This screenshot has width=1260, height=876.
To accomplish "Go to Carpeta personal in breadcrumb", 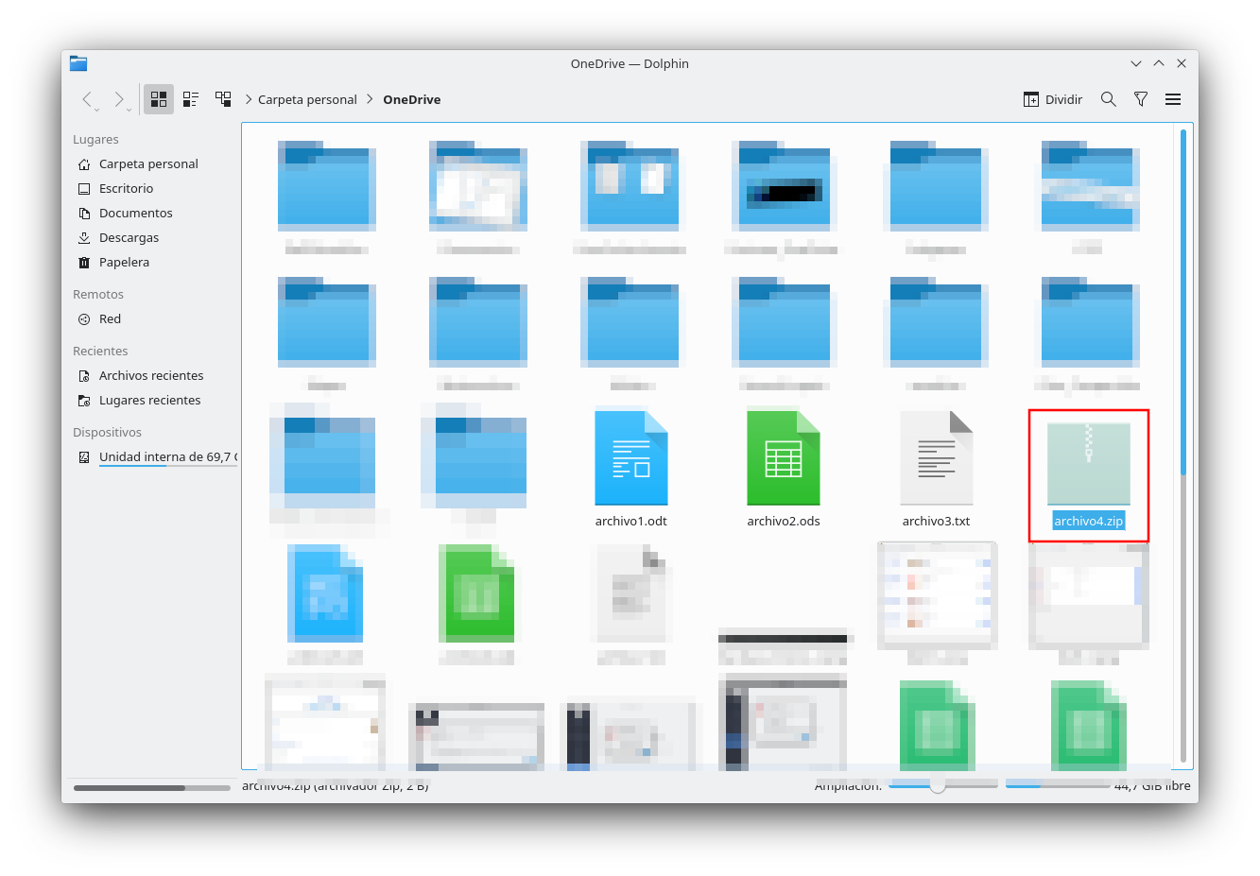I will (307, 99).
